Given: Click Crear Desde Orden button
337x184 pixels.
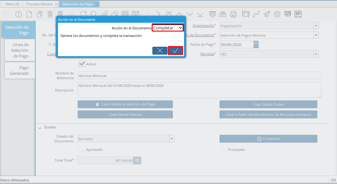Looking at the screenshot, I should [x=268, y=104].
